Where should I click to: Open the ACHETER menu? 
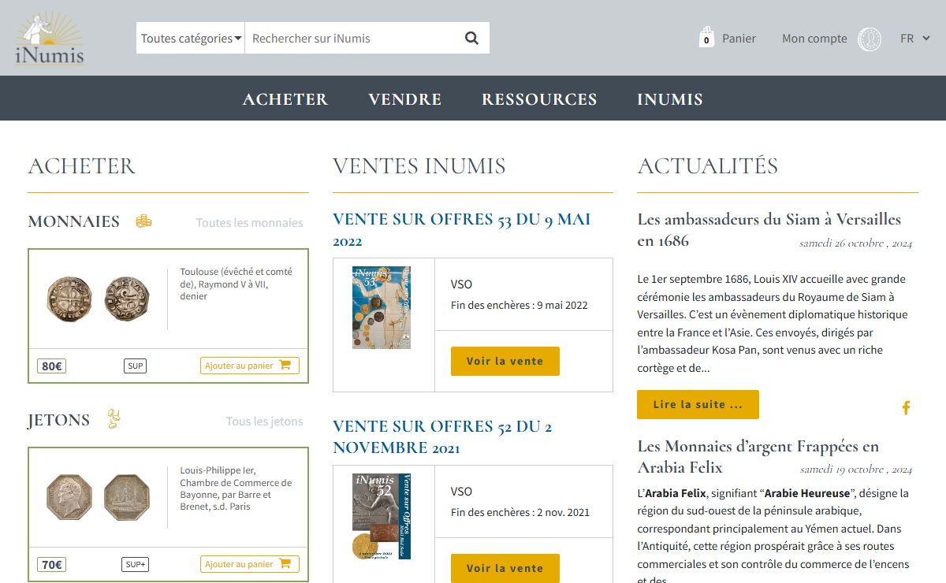285,99
